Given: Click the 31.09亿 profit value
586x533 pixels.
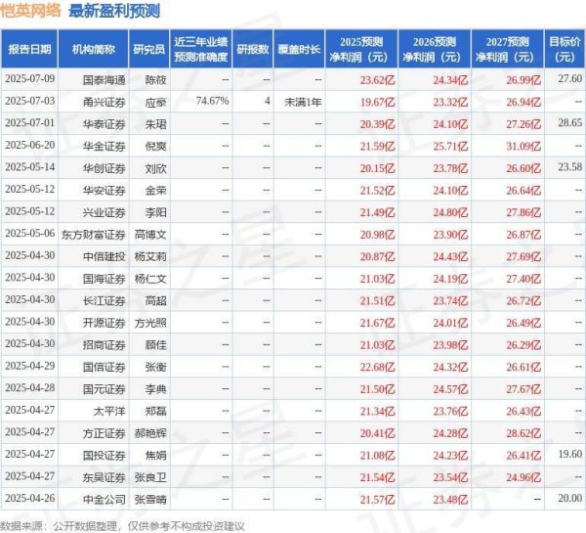Looking at the screenshot, I should [x=523, y=146].
